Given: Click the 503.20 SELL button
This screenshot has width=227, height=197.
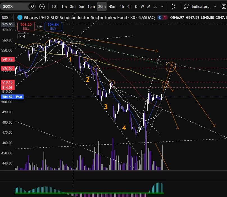Looking at the screenshot, I should click(x=26, y=26).
